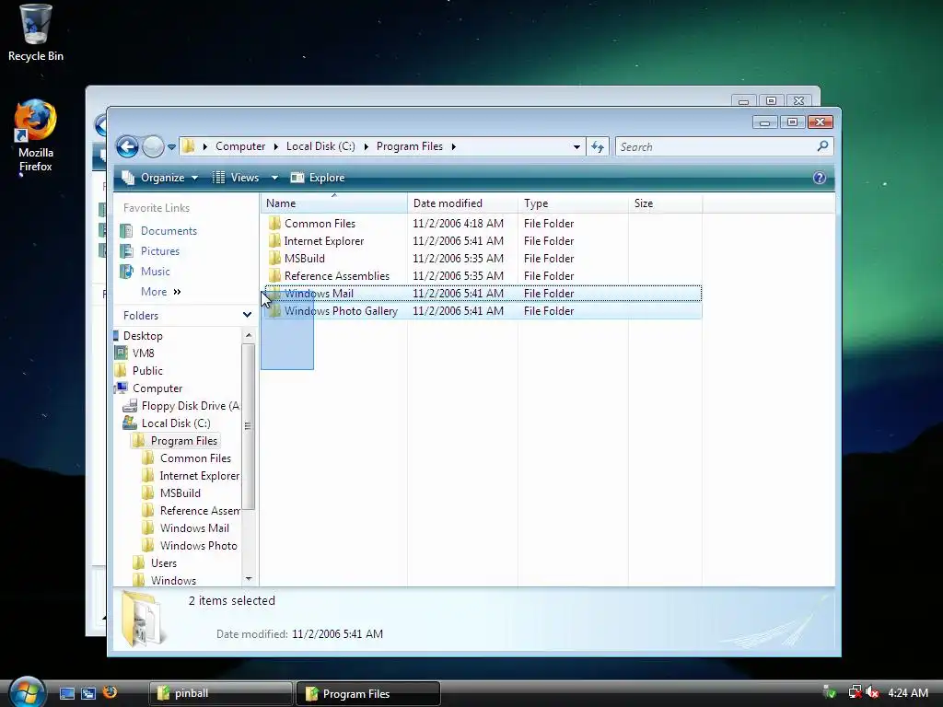Select Floppy Disk Drive in folder tree
Image resolution: width=943 pixels, height=707 pixels.
pos(190,406)
